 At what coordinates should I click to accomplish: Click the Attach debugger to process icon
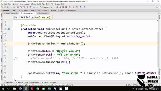pos(63,7)
